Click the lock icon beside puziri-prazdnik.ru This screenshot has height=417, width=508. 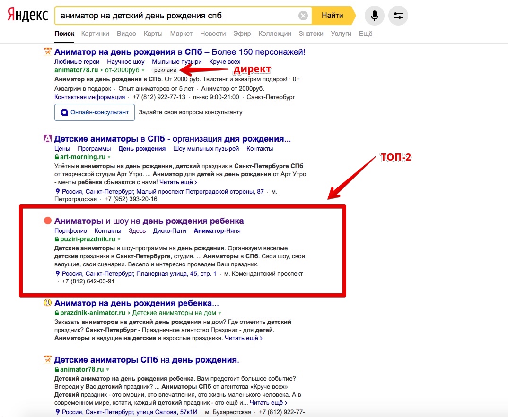click(57, 239)
